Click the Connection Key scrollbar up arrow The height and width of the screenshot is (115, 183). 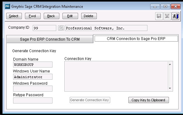point(170,64)
